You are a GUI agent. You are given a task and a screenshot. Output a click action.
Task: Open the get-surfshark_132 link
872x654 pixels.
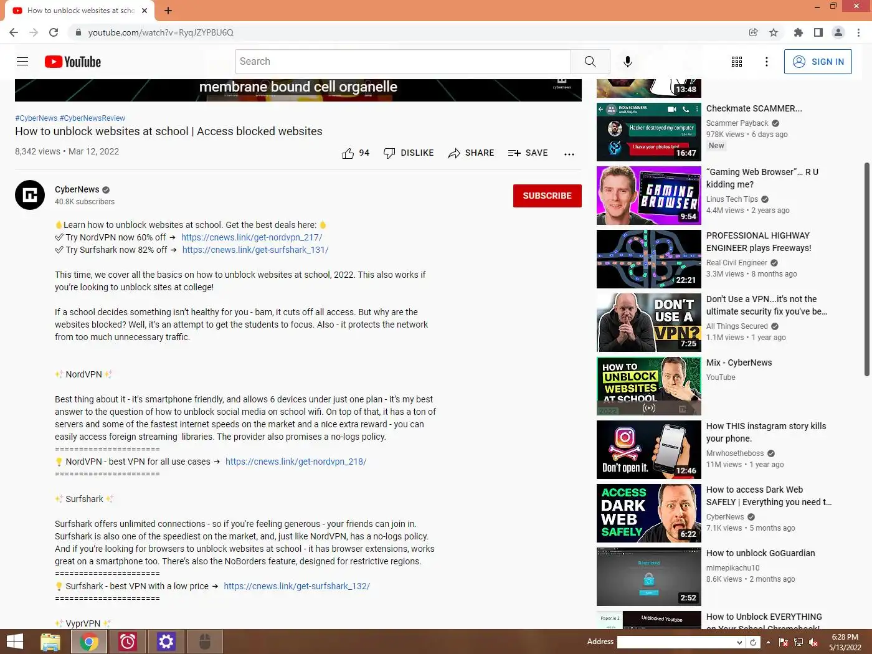point(296,586)
